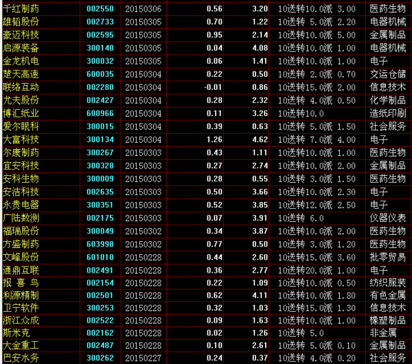Click stock code 600035
This screenshot has height=364, width=412.
101,74
